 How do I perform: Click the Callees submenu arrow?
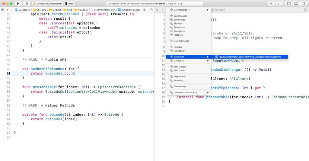(x=208, y=61)
